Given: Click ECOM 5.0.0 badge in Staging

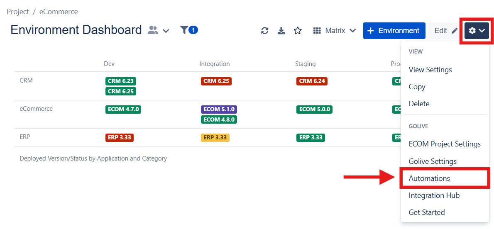Looking at the screenshot, I should 314,109.
